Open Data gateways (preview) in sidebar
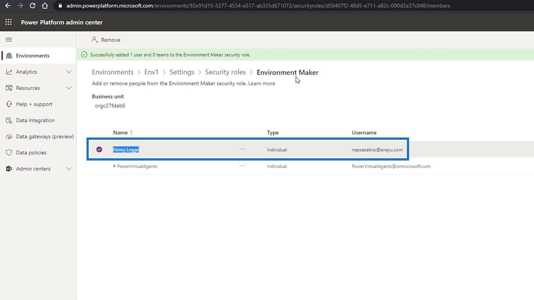 click(45, 137)
